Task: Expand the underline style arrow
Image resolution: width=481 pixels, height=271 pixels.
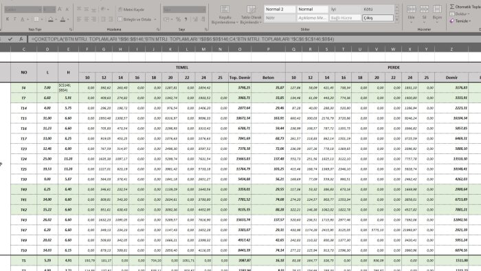Action: click(x=27, y=19)
